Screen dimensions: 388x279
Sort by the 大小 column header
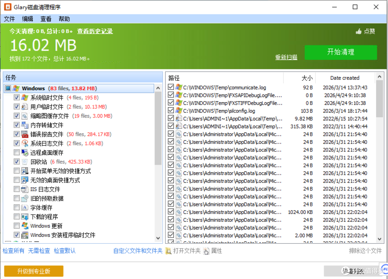pyautogui.click(x=300, y=78)
